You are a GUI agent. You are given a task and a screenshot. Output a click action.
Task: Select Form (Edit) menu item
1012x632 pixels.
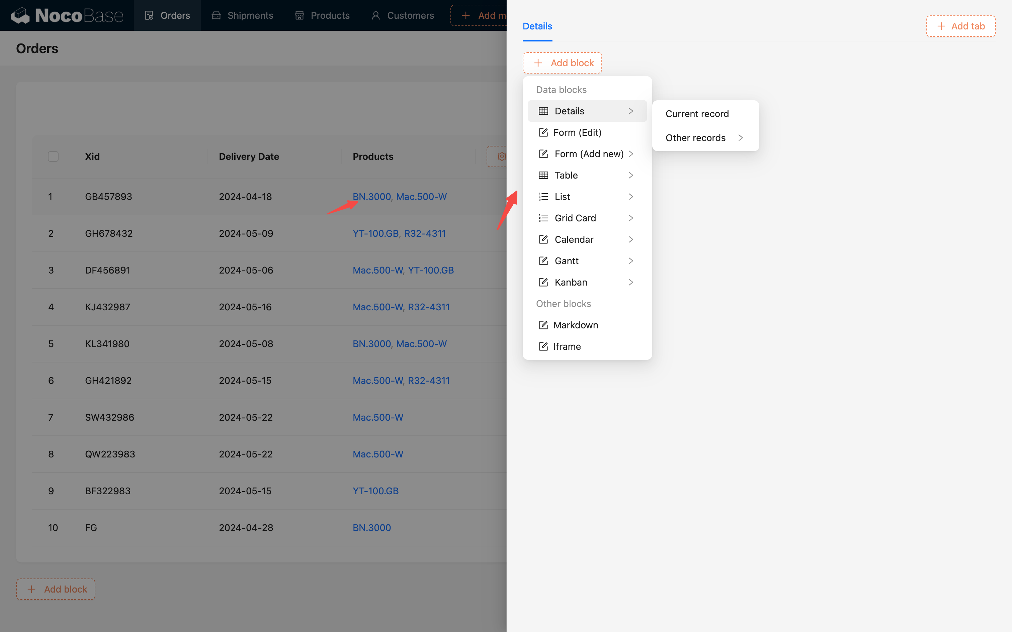point(577,132)
